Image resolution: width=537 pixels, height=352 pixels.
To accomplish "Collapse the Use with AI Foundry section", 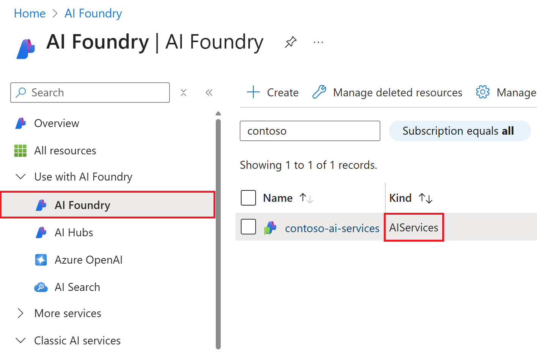I will (x=20, y=176).
